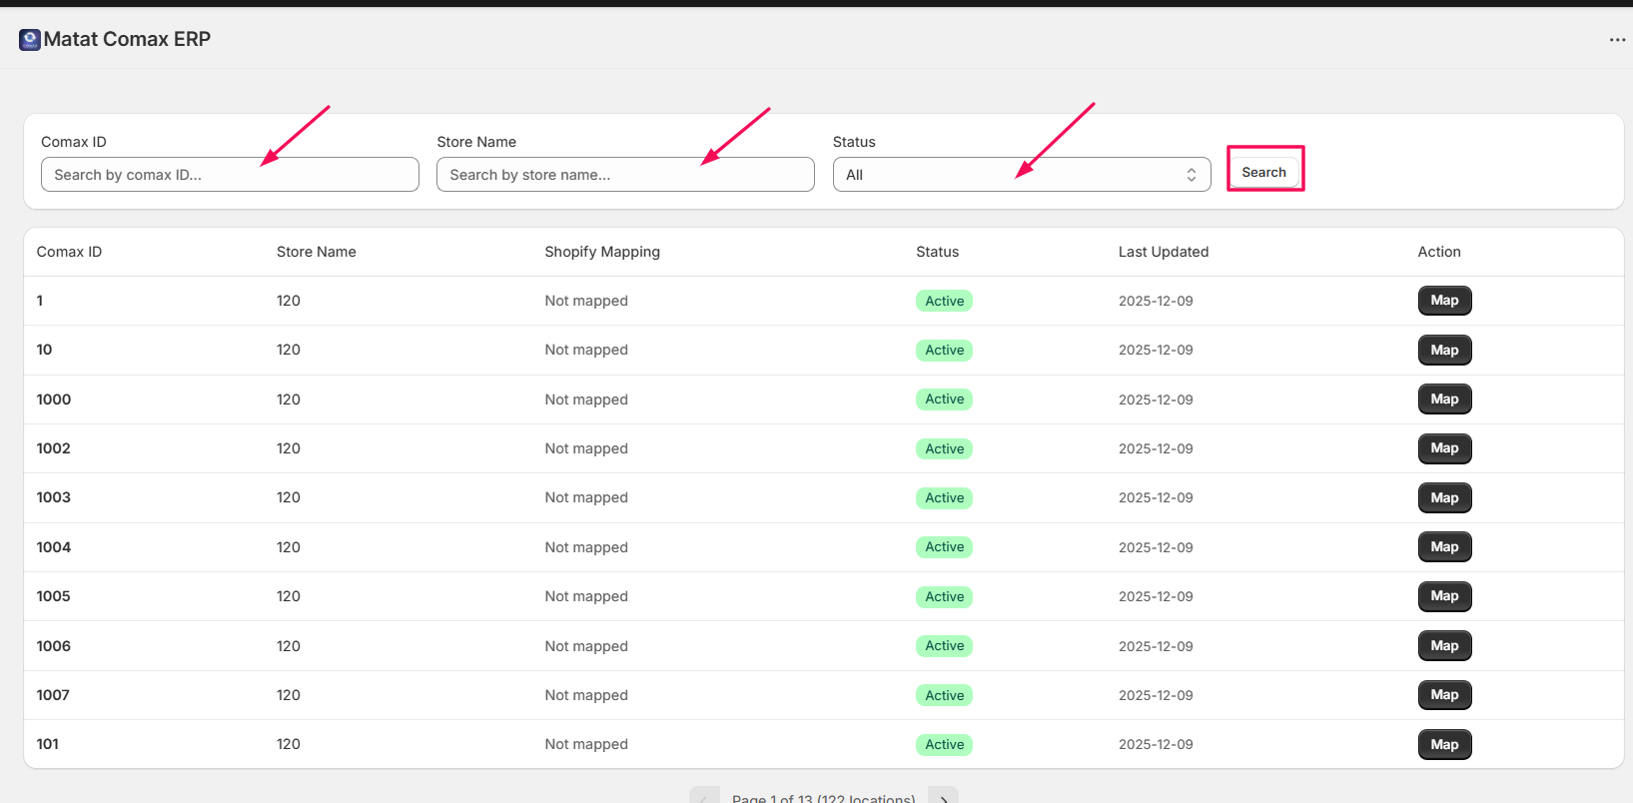Click Map on the 1006 row
Viewport: 1633px width, 803px height.
1444,646
